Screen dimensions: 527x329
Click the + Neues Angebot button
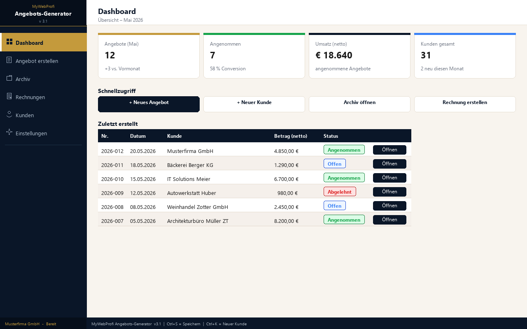tap(149, 104)
